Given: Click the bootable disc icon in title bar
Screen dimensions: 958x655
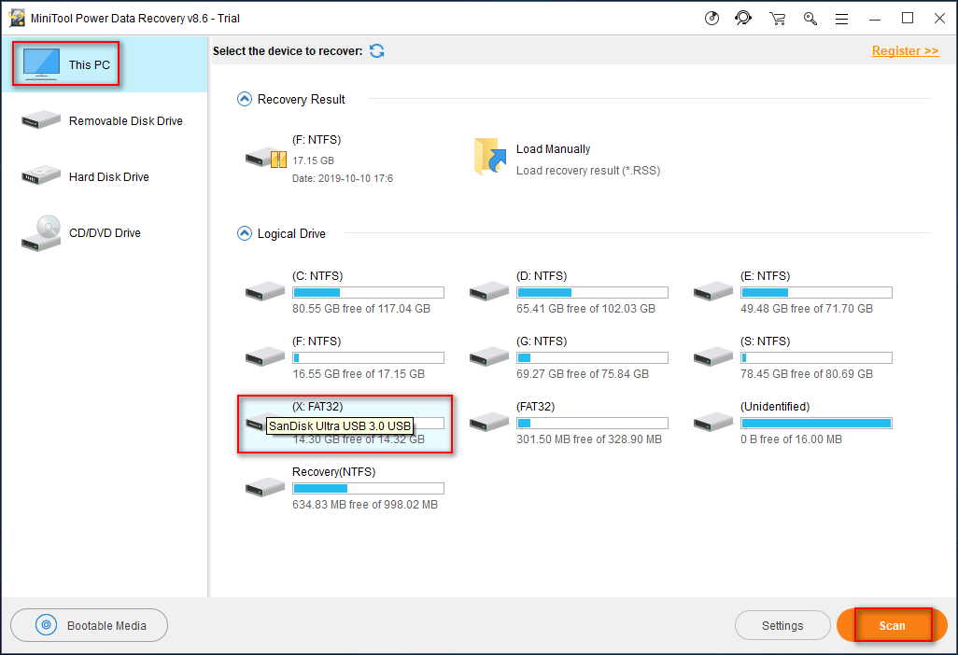Looking at the screenshot, I should [712, 19].
